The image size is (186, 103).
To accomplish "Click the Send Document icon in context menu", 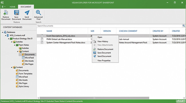I will point(94,56).
